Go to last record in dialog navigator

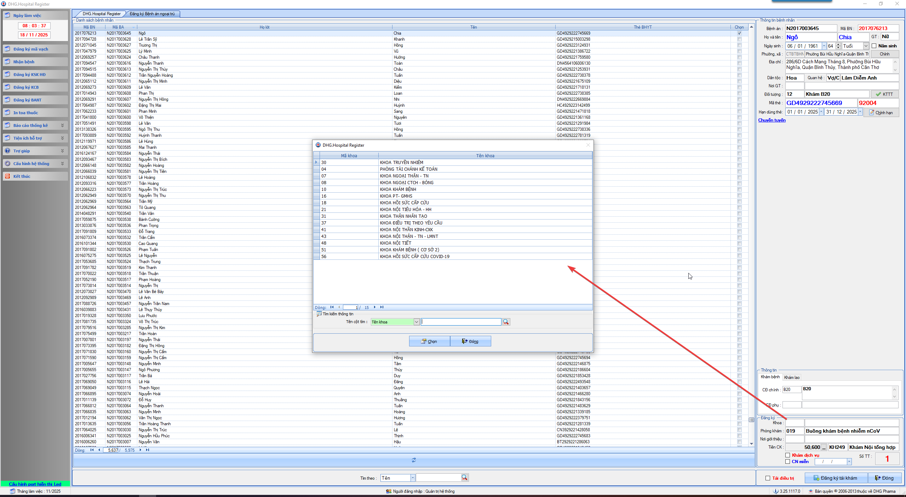[382, 307]
